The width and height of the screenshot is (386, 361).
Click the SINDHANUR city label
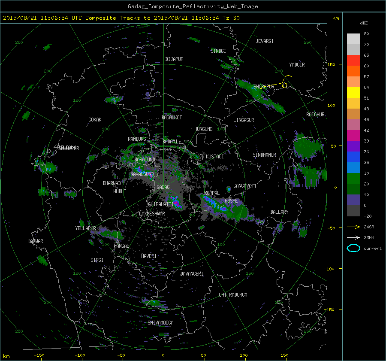(x=264, y=155)
